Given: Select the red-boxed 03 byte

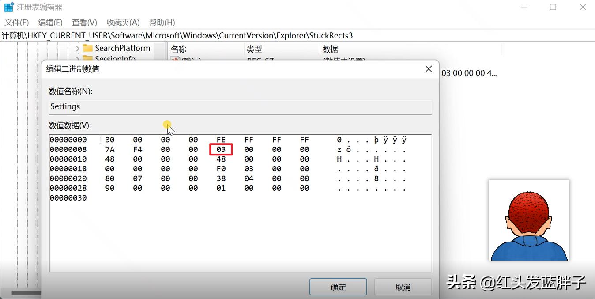Looking at the screenshot, I should click(x=221, y=149).
